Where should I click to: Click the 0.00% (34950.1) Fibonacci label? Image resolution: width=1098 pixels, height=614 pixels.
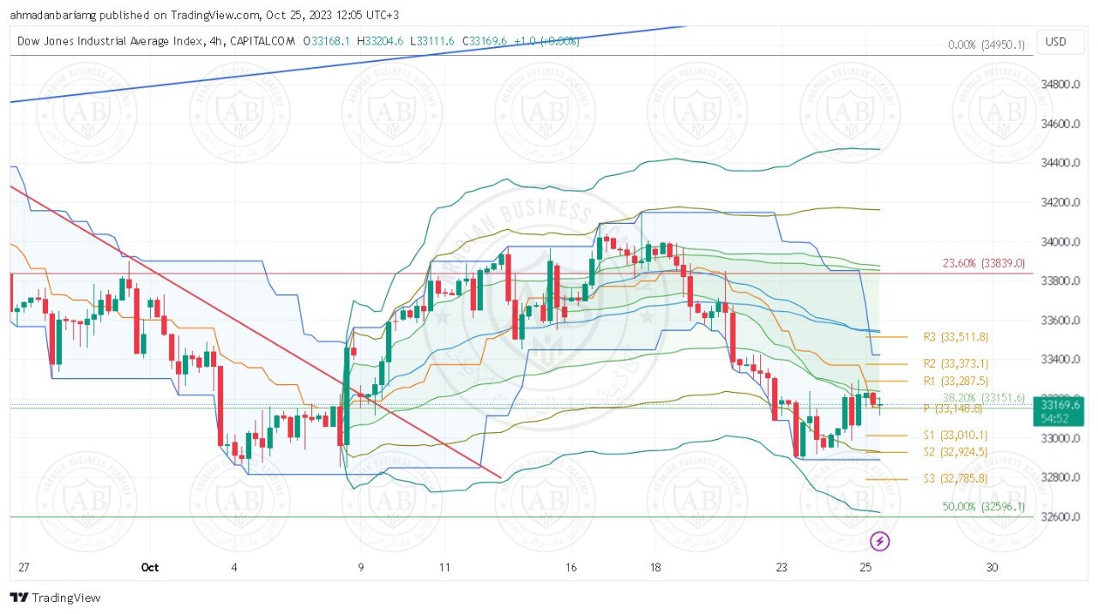[x=986, y=45]
